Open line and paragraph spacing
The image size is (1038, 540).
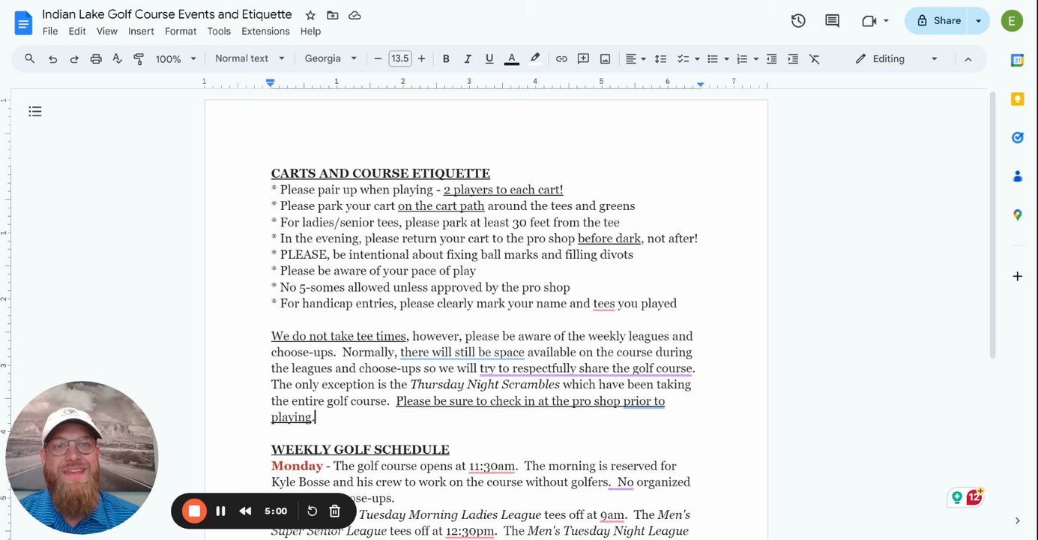660,58
